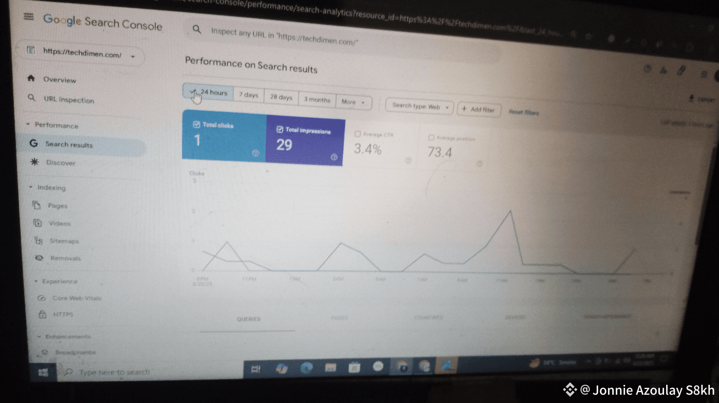Click the Pages document icon
The width and height of the screenshot is (719, 403).
[36, 205]
